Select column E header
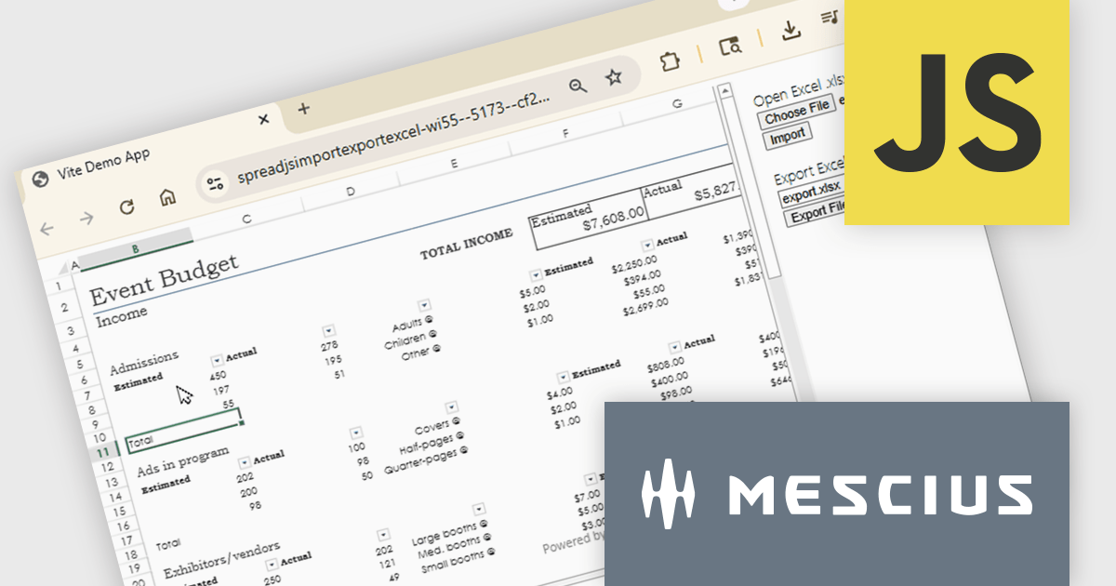 [454, 164]
